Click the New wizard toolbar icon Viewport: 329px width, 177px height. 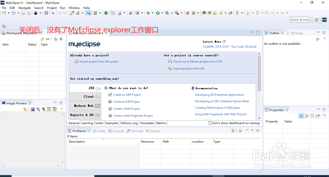point(4,13)
